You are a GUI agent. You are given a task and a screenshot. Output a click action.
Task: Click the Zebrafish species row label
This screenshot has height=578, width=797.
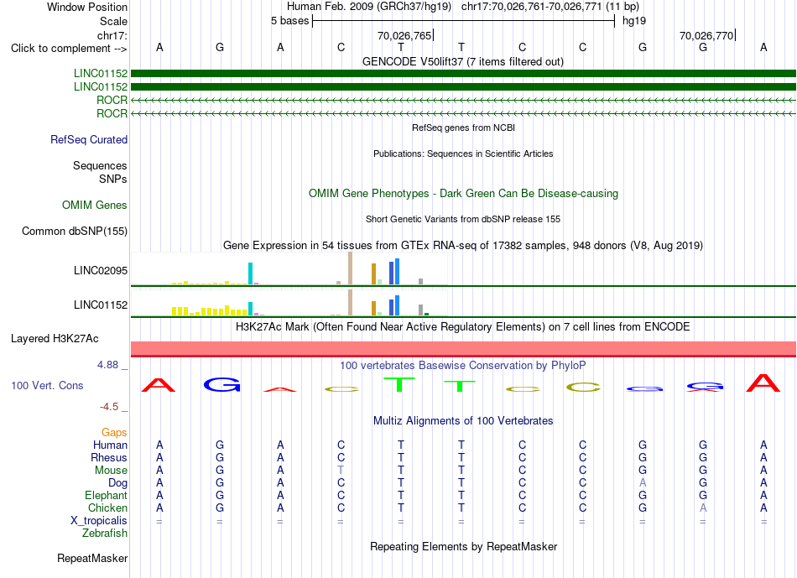pos(105,534)
